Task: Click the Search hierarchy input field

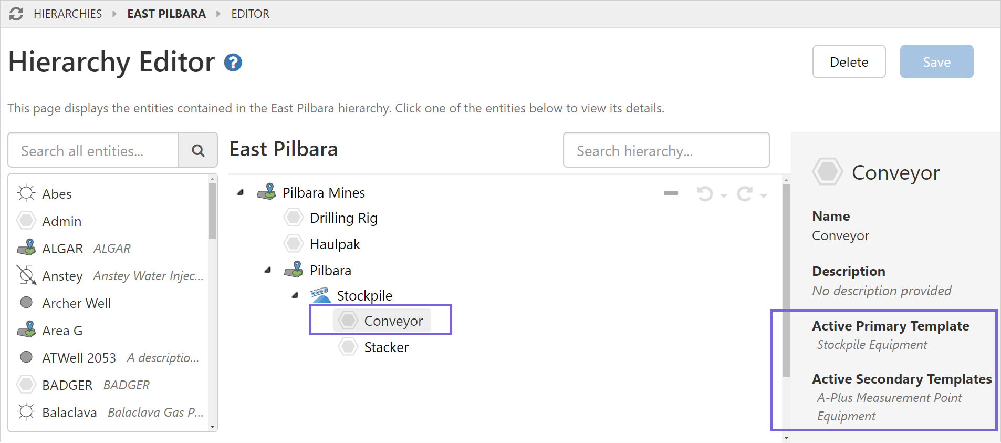Action: (x=666, y=151)
